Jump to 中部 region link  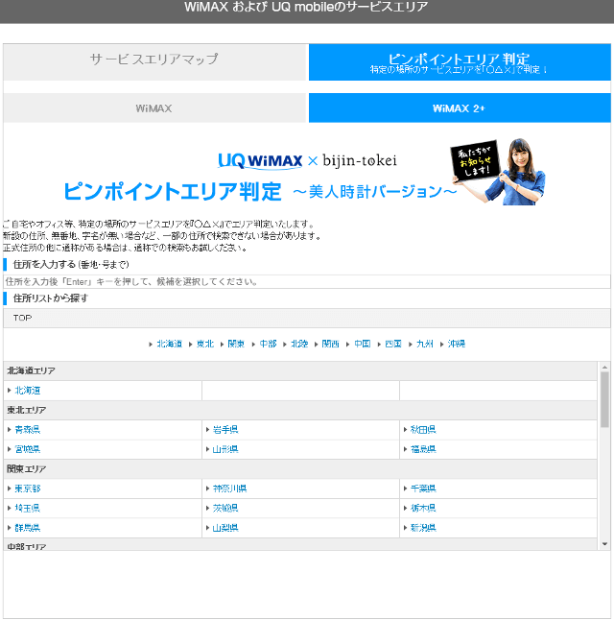coord(268,344)
